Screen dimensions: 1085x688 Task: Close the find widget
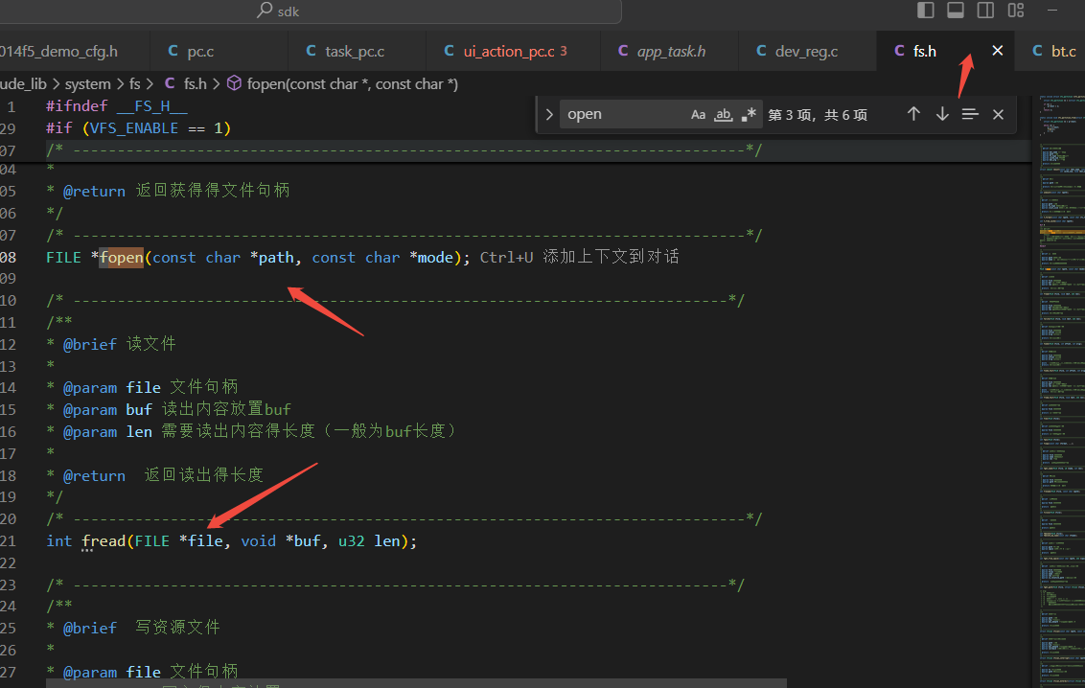998,114
